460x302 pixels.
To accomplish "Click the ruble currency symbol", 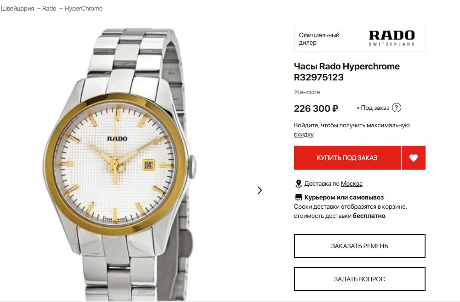I will (x=335, y=108).
